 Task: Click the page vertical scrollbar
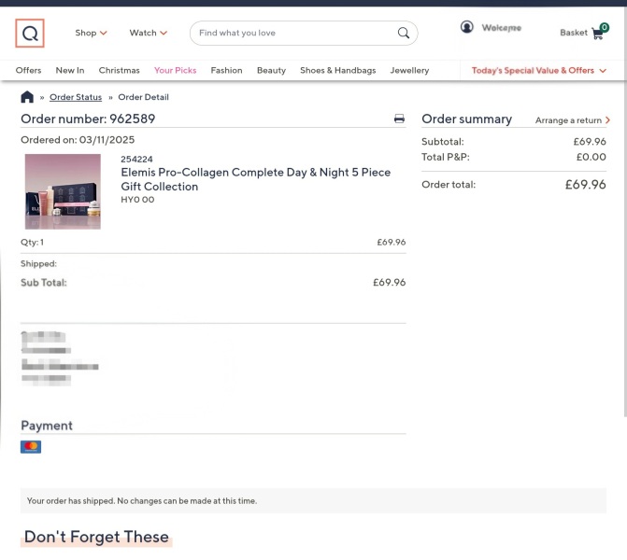(625, 212)
